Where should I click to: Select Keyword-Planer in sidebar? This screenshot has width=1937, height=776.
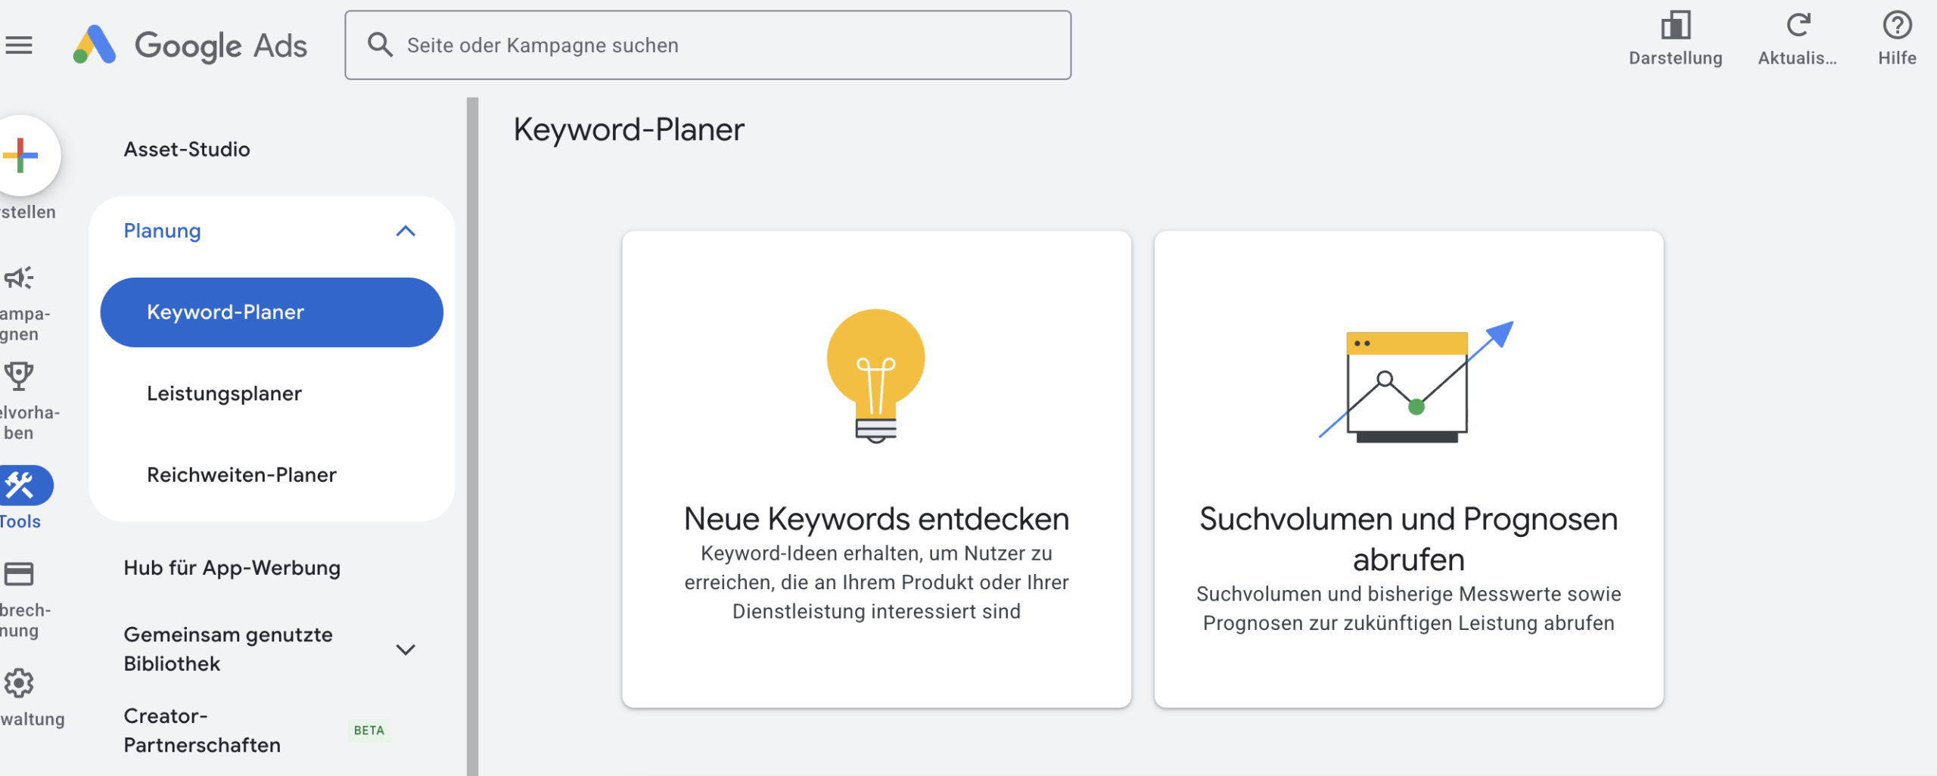(271, 312)
